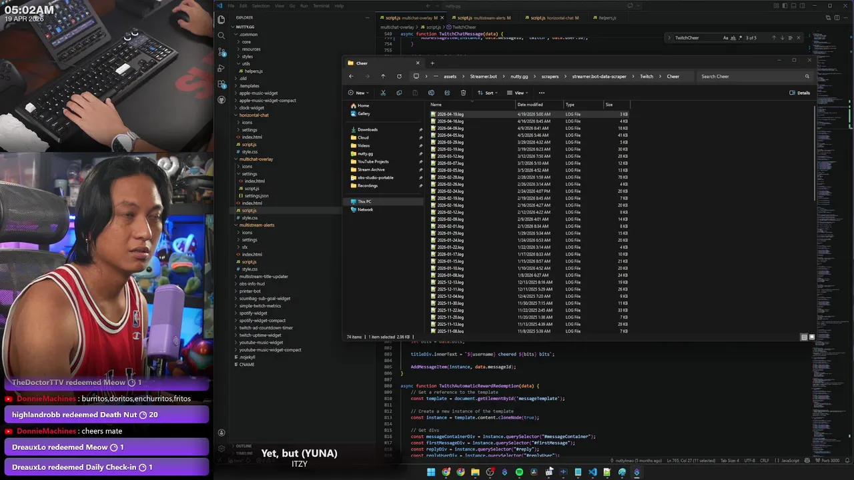Open Terminal menu in VS Code

click(x=321, y=6)
